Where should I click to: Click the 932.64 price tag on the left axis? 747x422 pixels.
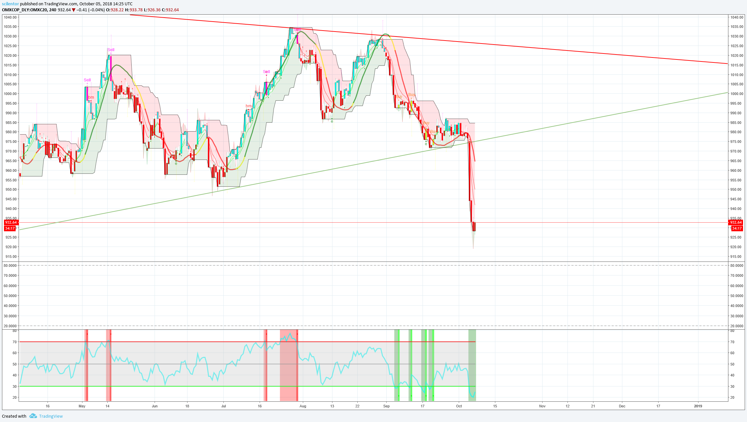(x=11, y=222)
